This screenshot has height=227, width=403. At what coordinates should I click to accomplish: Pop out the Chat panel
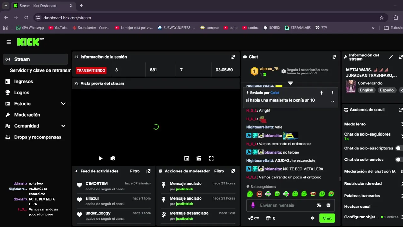(x=333, y=57)
